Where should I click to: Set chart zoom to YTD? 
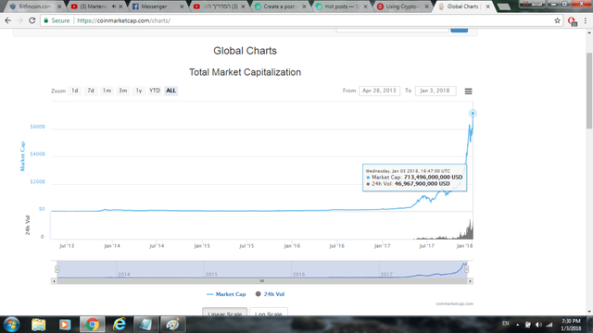click(155, 91)
